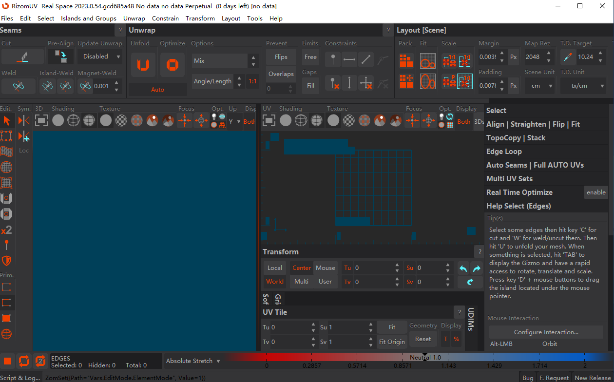Select the arrow pointer edit tool
This screenshot has width=614, height=382.
(6, 120)
